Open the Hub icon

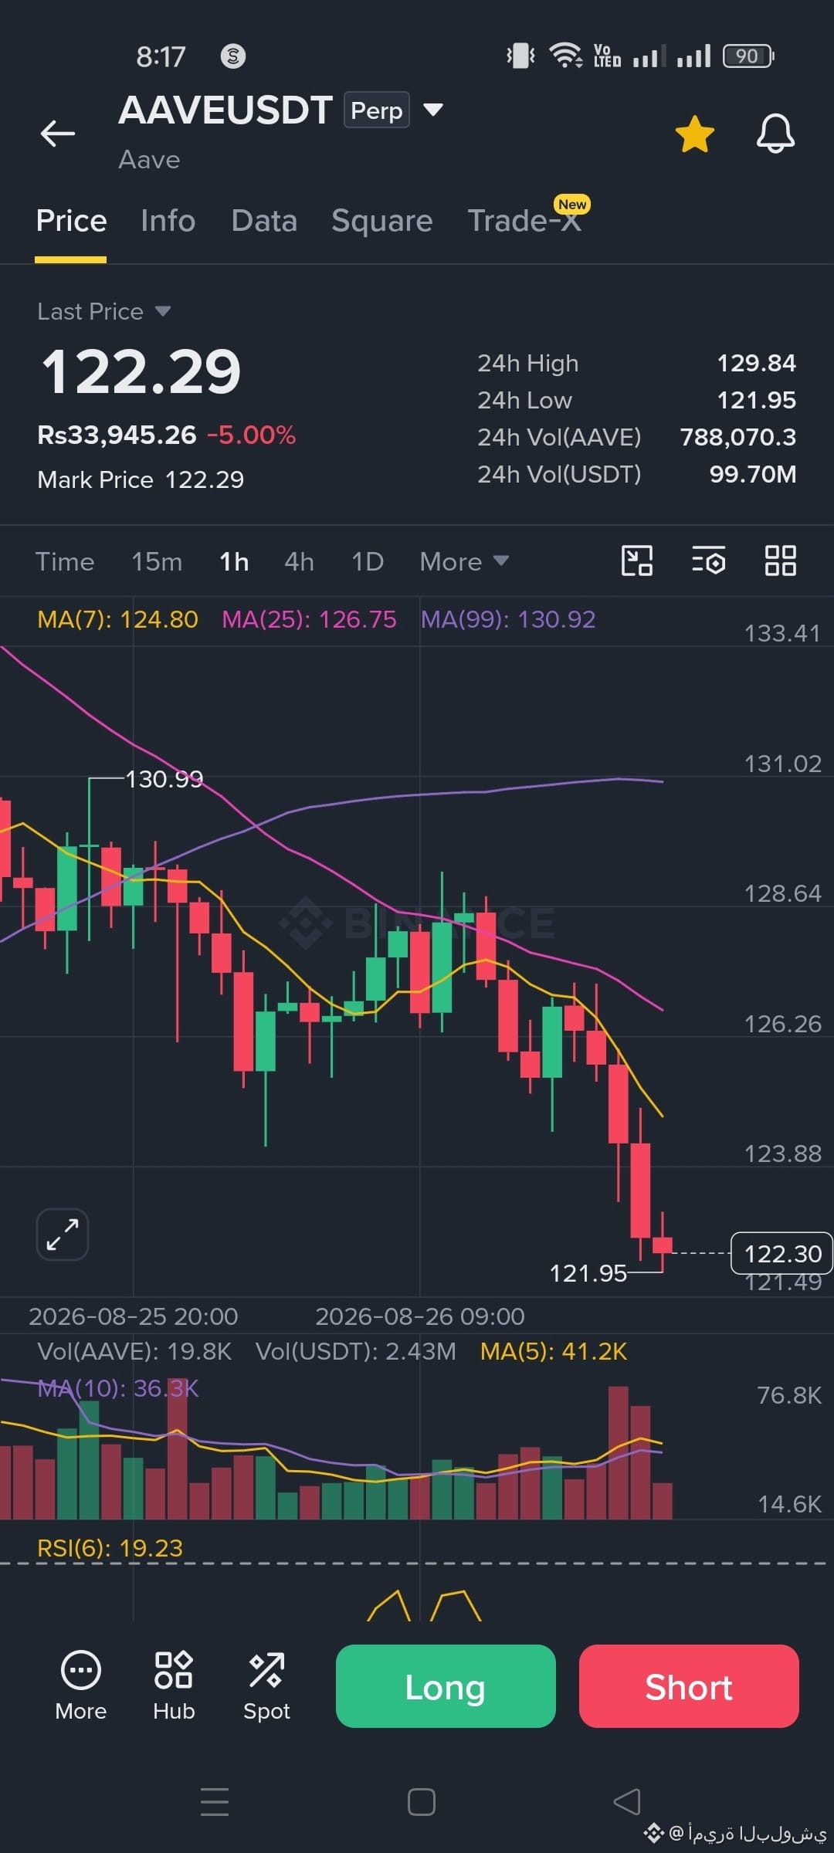tap(174, 1687)
